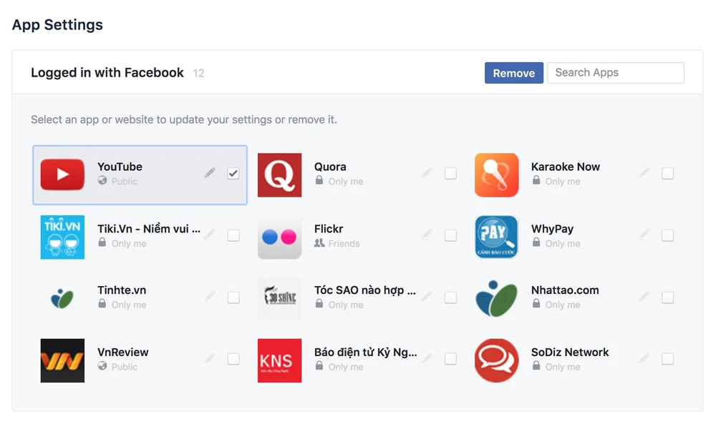Viewport: 716px width, 424px height.
Task: Open the SoDiz Network app icon
Action: pyautogui.click(x=496, y=360)
